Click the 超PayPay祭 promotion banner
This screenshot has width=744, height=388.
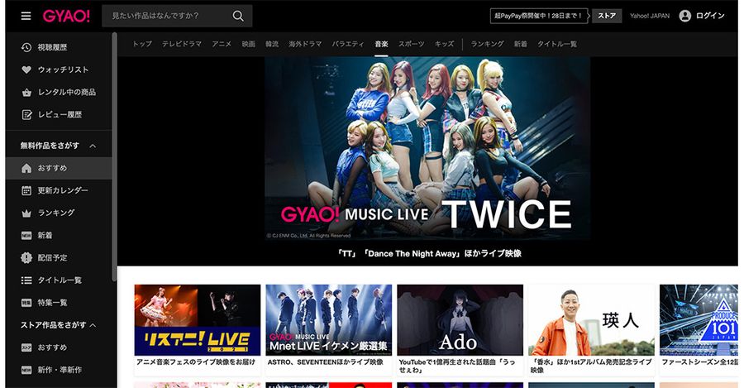[x=538, y=16]
